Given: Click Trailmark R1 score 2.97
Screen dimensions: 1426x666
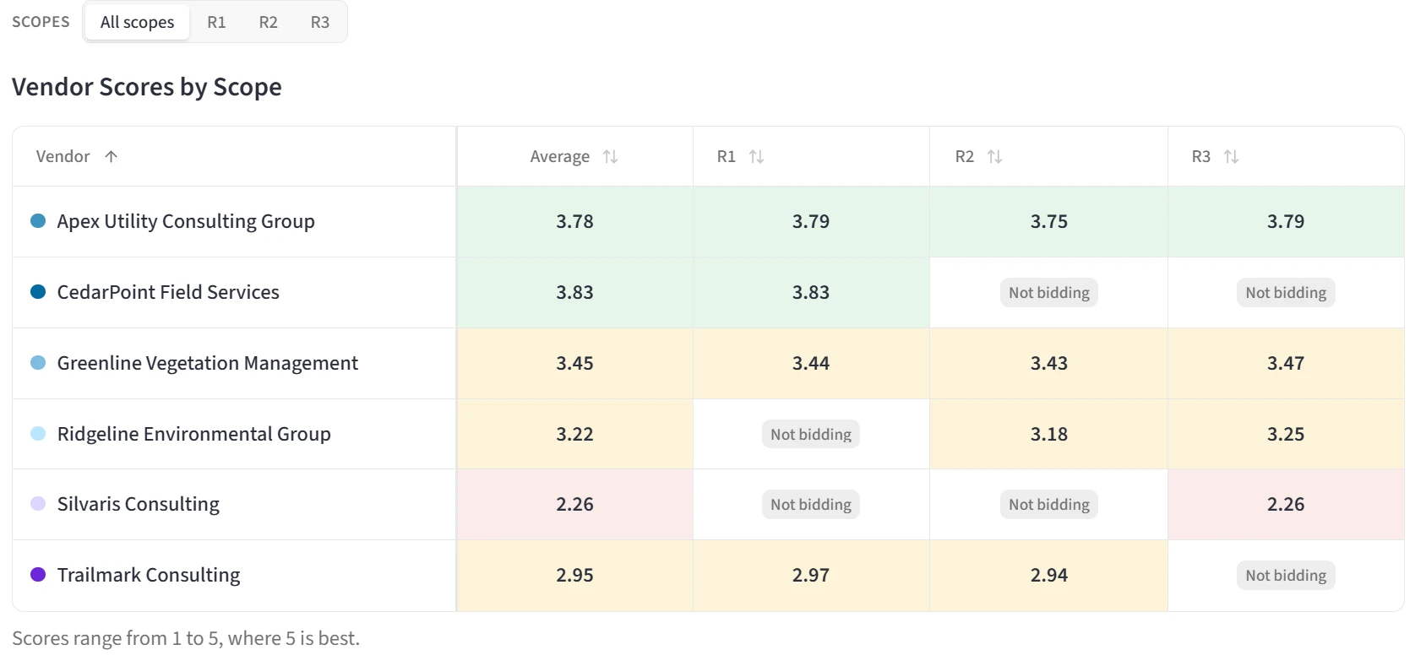Looking at the screenshot, I should [x=811, y=575].
